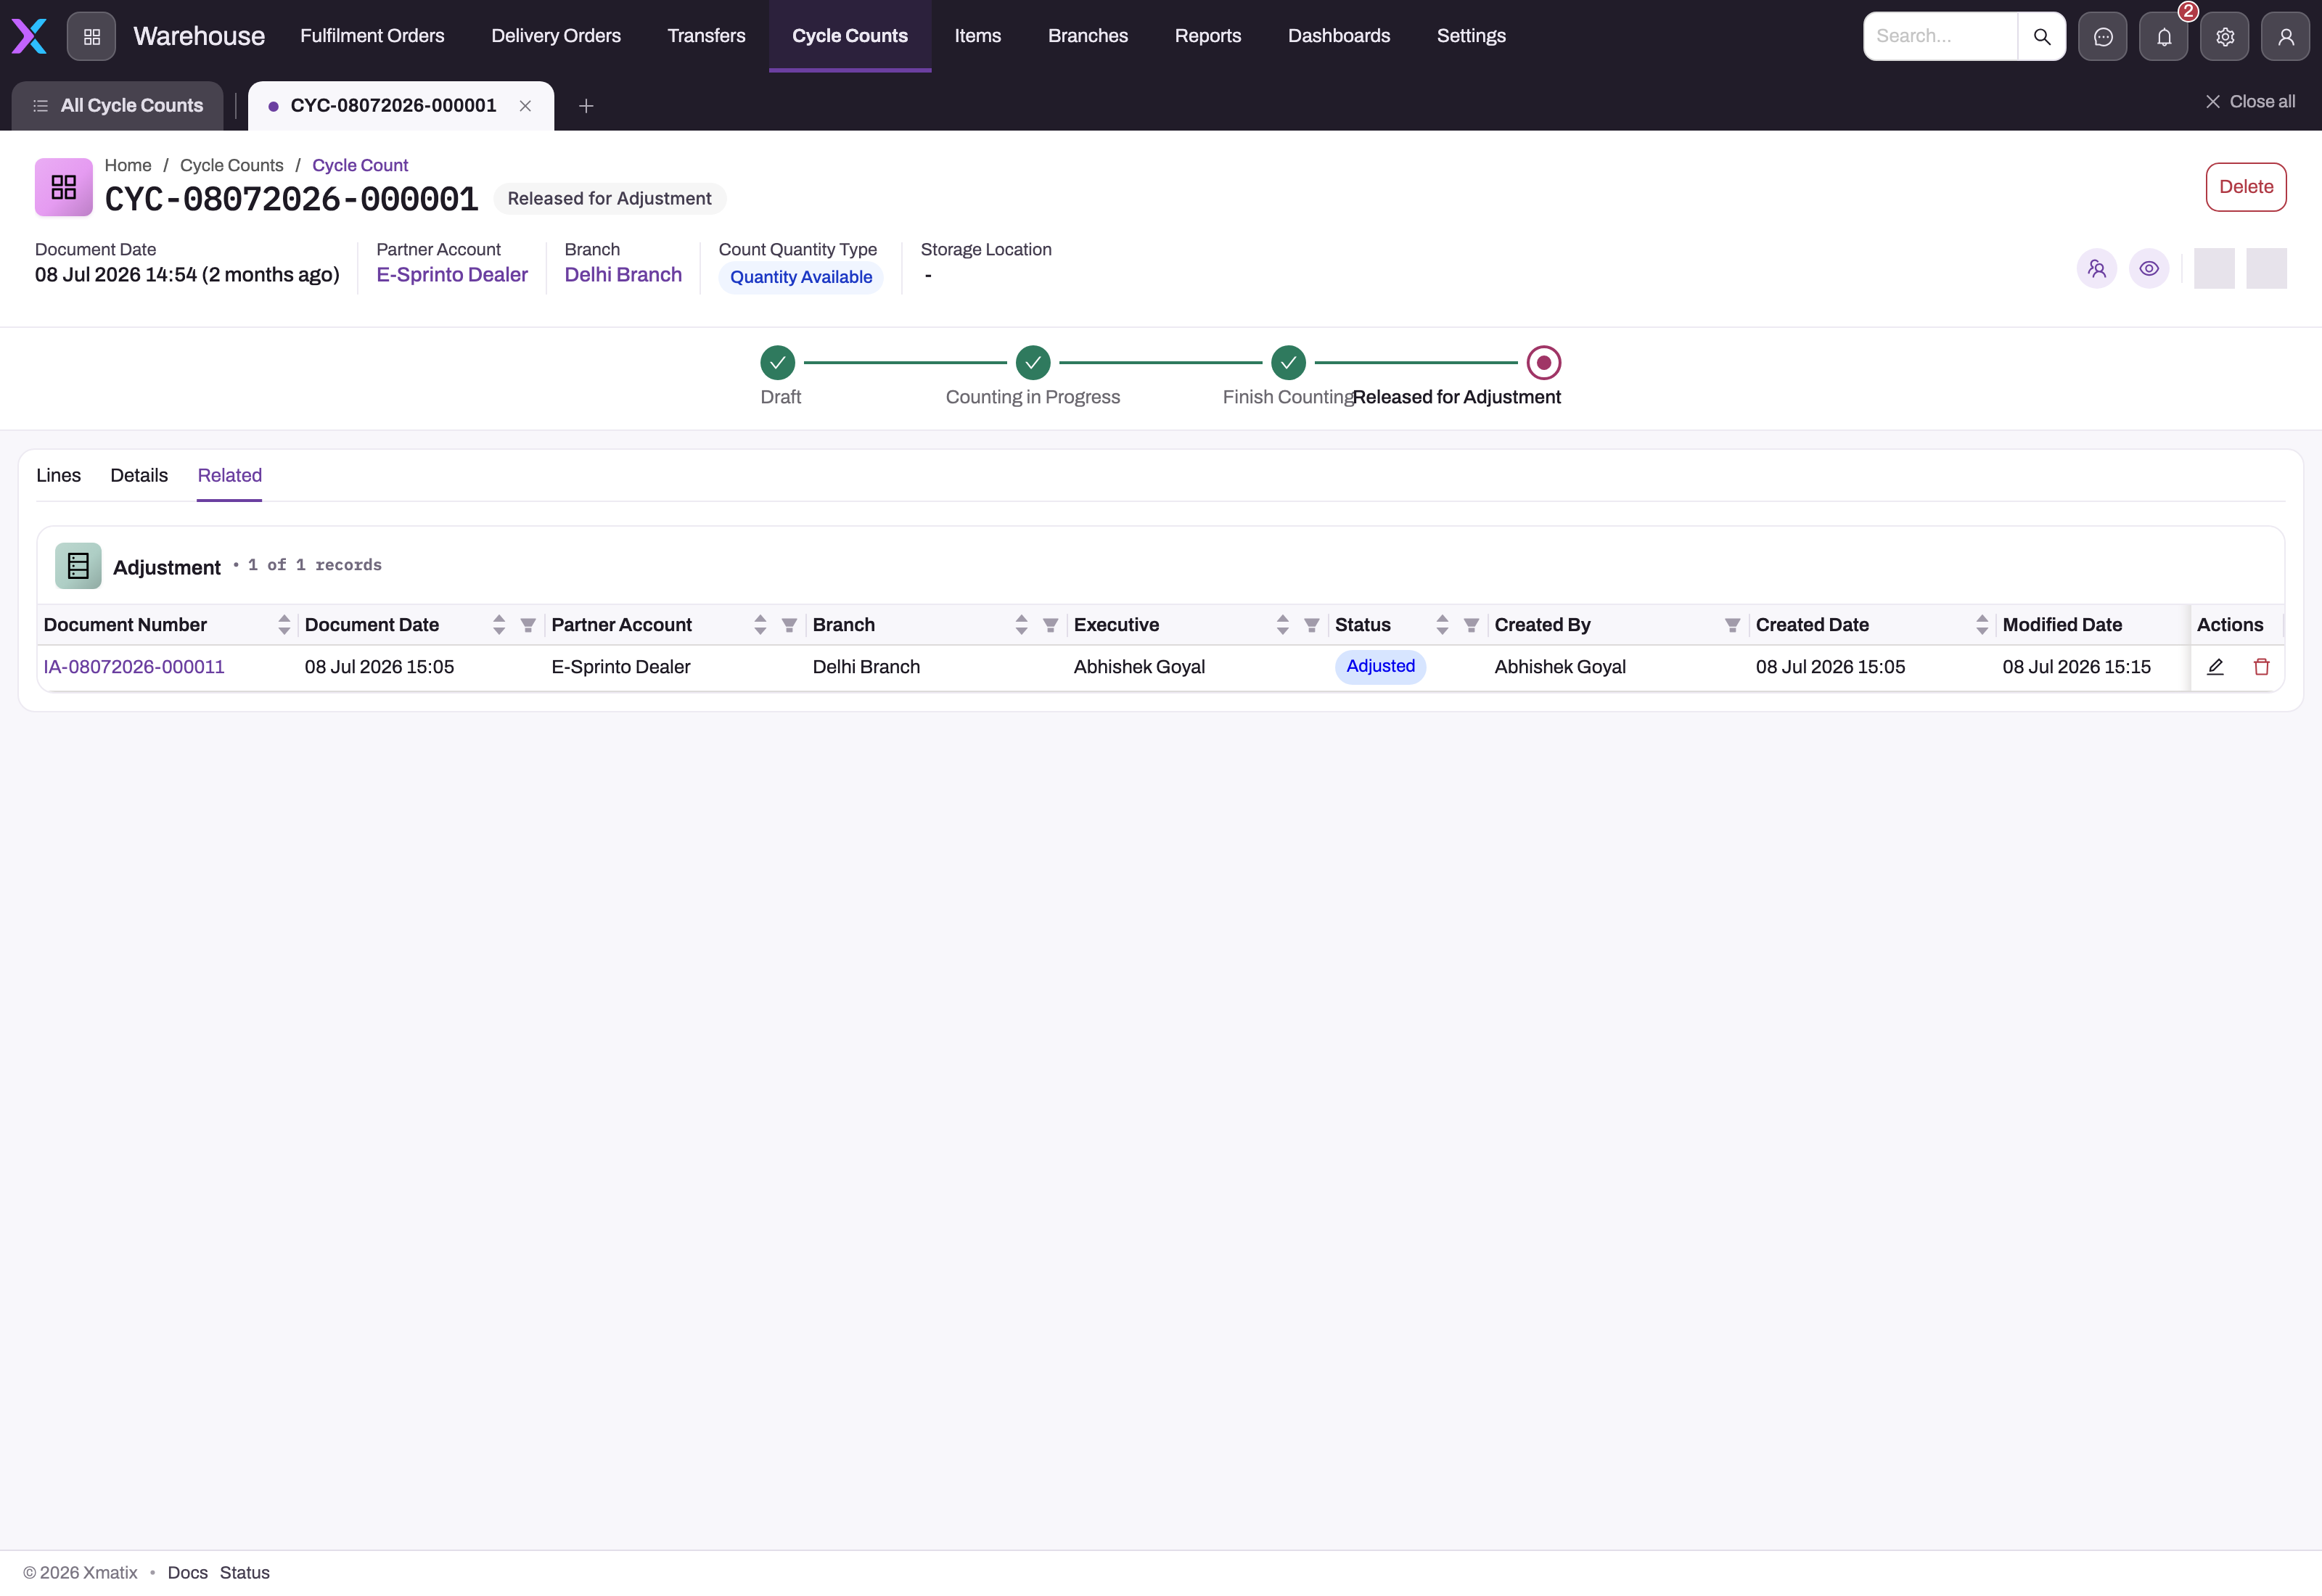
Task: Click the Close all tabs button
Action: [2250, 101]
